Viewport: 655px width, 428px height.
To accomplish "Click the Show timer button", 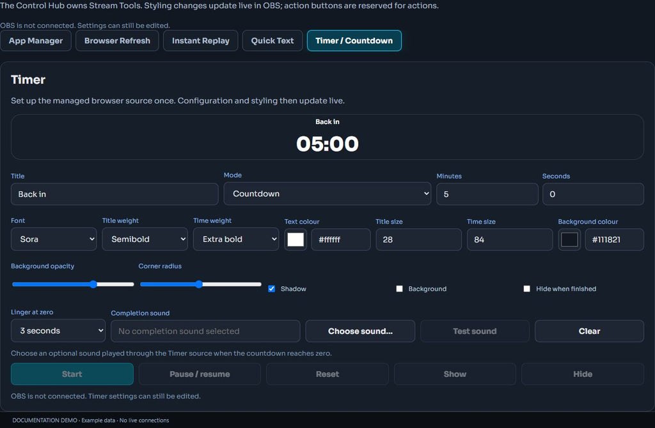I will pos(455,374).
